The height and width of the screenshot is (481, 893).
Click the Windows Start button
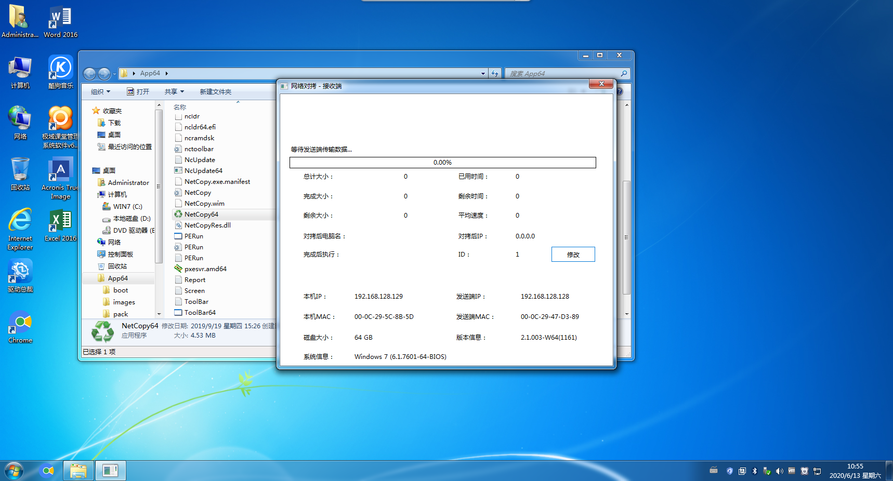(x=14, y=471)
